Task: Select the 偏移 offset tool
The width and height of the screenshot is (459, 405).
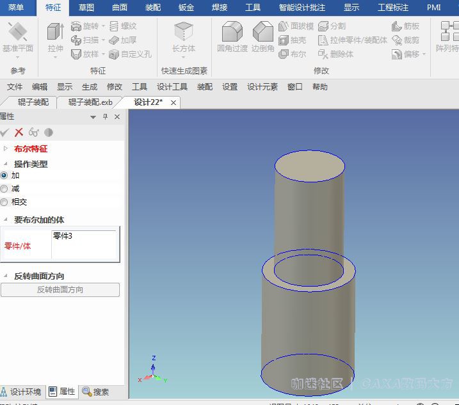Action: pyautogui.click(x=405, y=54)
